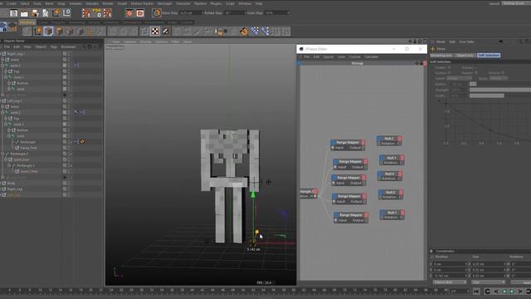531x299 pixels.
Task: Collapse the Joint.2 node under Right_Leg.1
Action: (2, 66)
